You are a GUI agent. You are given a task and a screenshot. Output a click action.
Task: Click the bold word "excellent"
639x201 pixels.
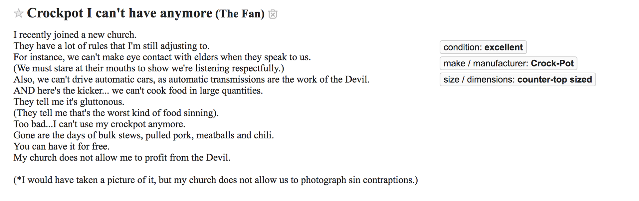click(x=504, y=47)
